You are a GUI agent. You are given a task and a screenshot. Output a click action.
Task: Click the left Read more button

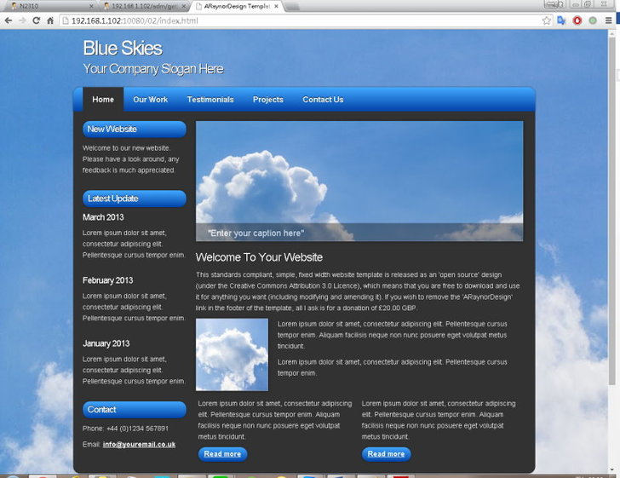click(x=222, y=454)
